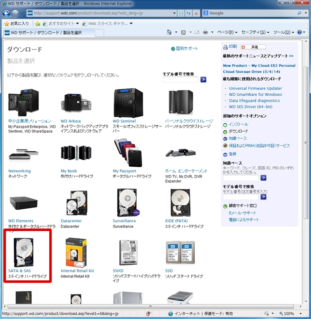Click the 登録 registration link
The image size is (311, 319).
point(232,154)
